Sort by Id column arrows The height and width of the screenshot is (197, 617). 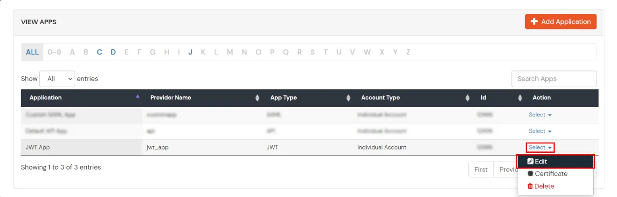tap(520, 98)
